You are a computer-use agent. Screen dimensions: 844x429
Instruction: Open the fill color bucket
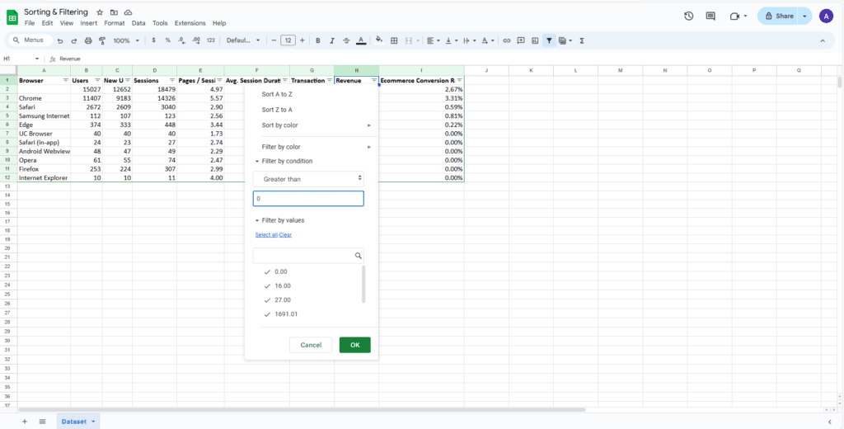[379, 40]
